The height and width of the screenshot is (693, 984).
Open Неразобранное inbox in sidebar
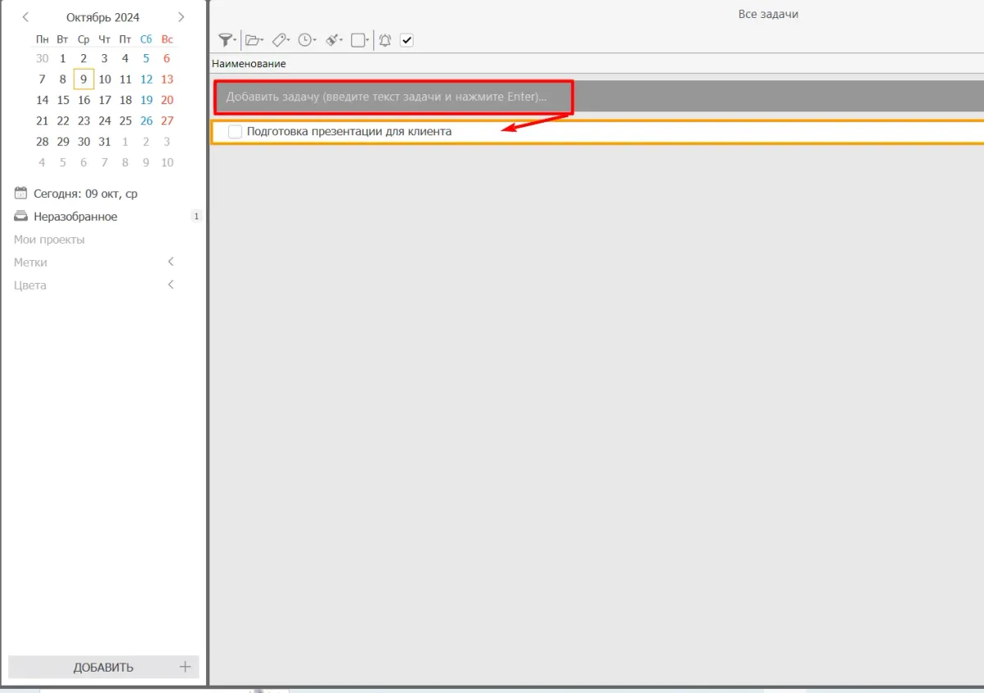point(75,217)
